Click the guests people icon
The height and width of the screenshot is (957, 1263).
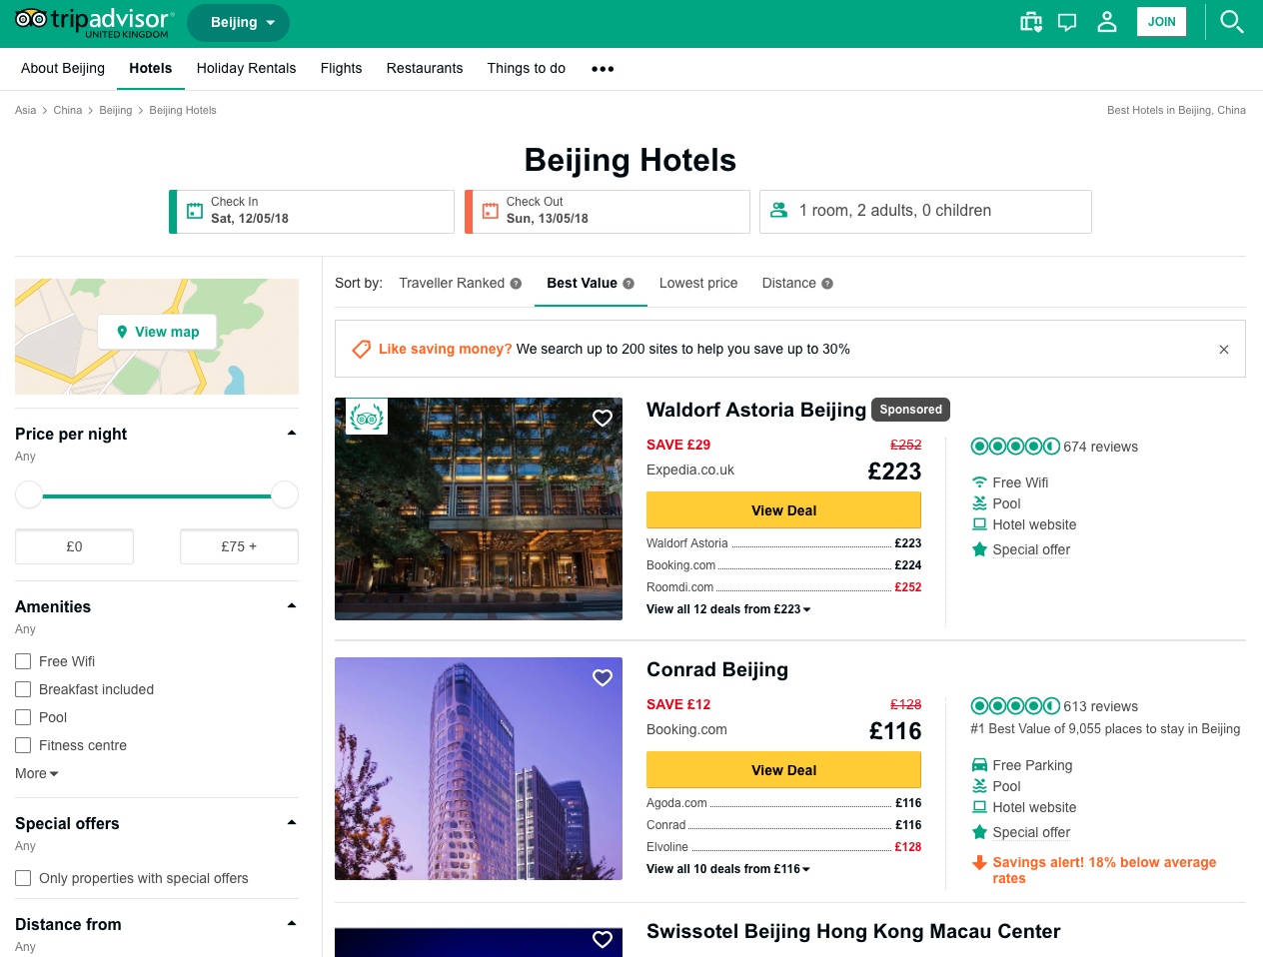(x=779, y=210)
